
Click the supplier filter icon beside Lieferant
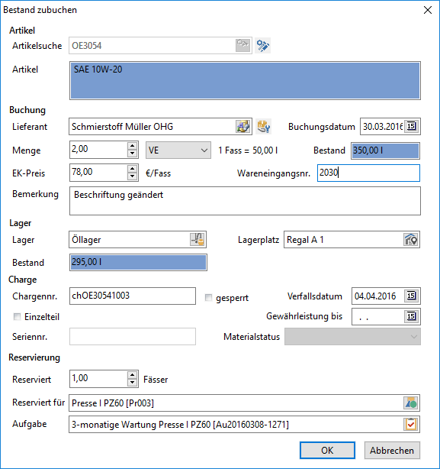tap(264, 127)
